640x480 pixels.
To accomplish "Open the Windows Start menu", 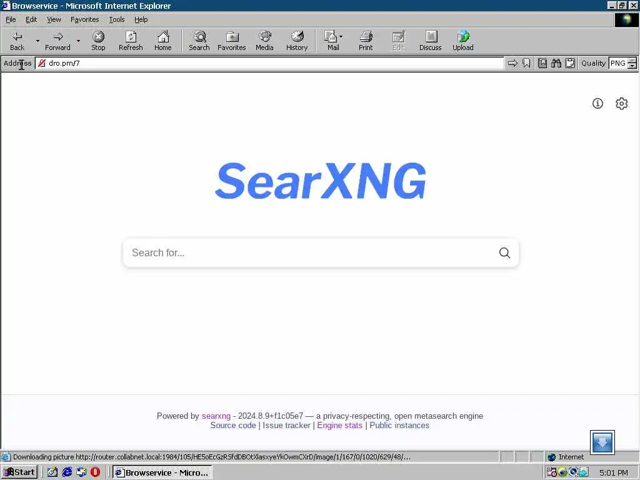I will coord(19,472).
